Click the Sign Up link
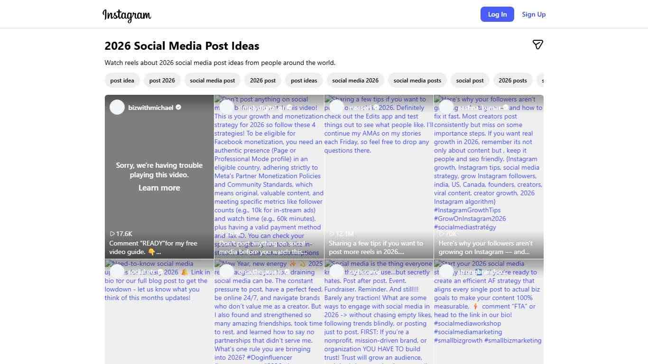Screen dimensions: 648x364 click(533, 14)
